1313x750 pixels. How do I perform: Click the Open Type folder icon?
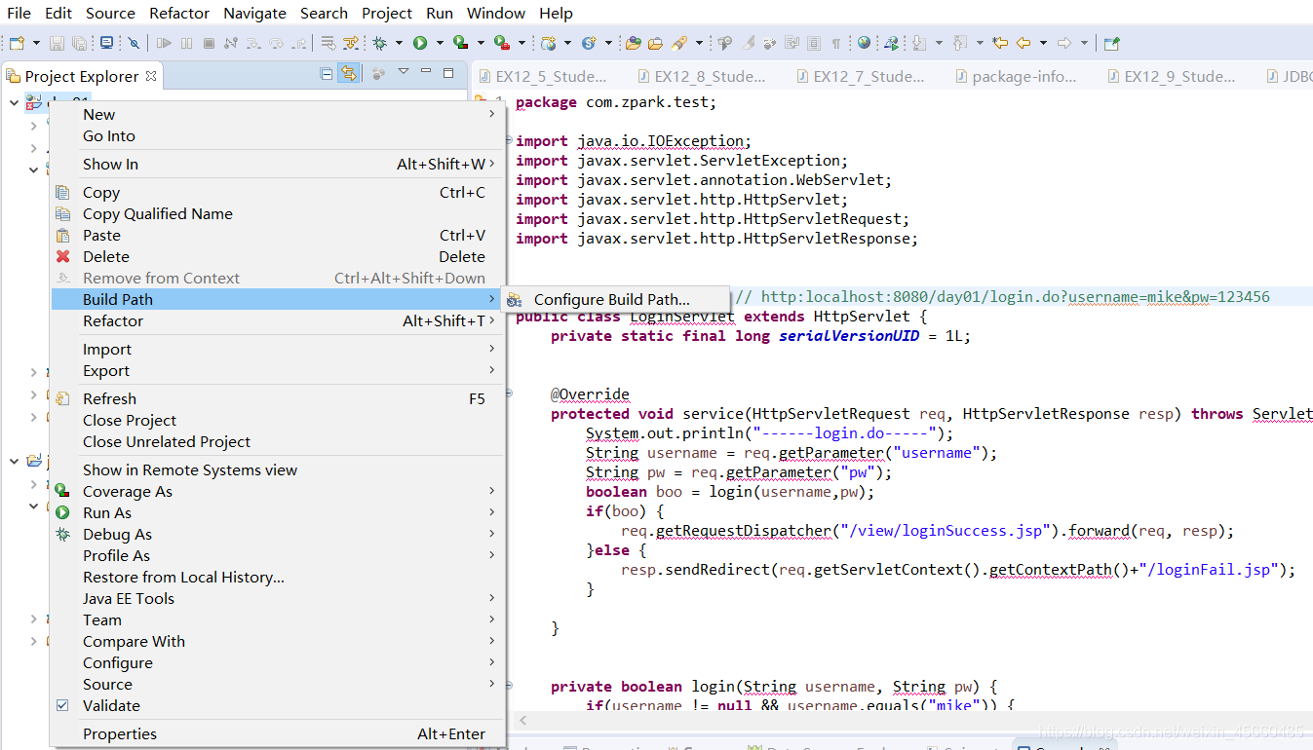point(633,43)
